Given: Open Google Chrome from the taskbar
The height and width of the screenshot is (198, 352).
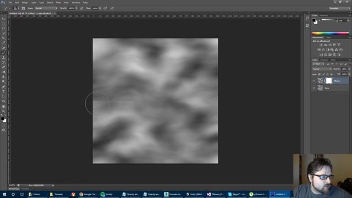Looking at the screenshot, I should click(88, 194).
